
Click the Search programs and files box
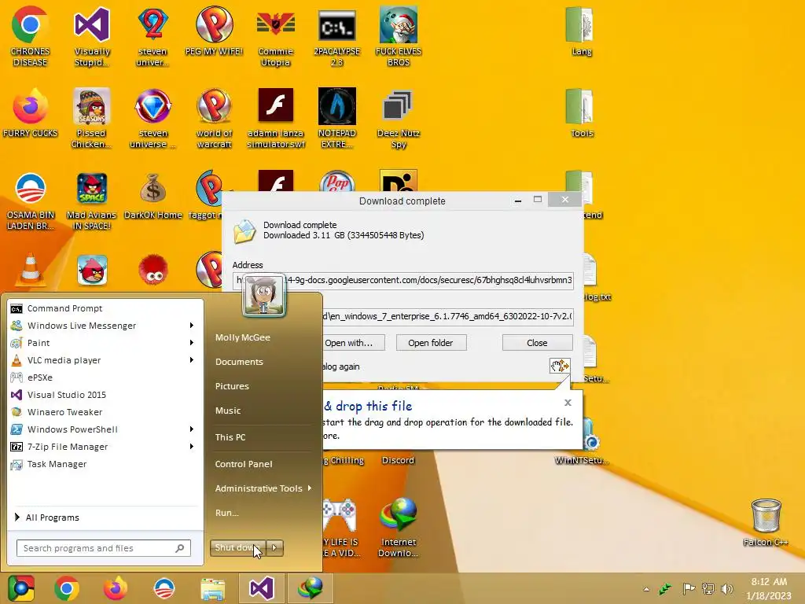tap(104, 548)
